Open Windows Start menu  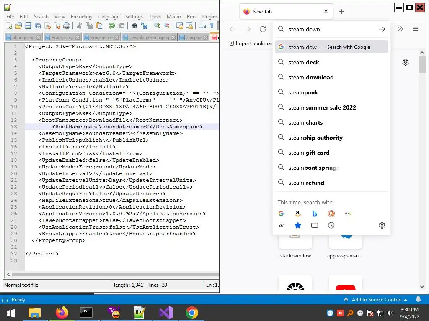tap(11, 313)
